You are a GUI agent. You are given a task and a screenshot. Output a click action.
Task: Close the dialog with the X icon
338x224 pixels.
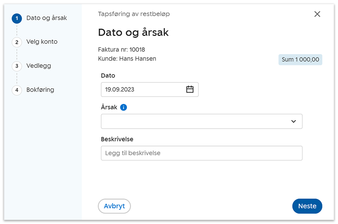[x=317, y=14]
